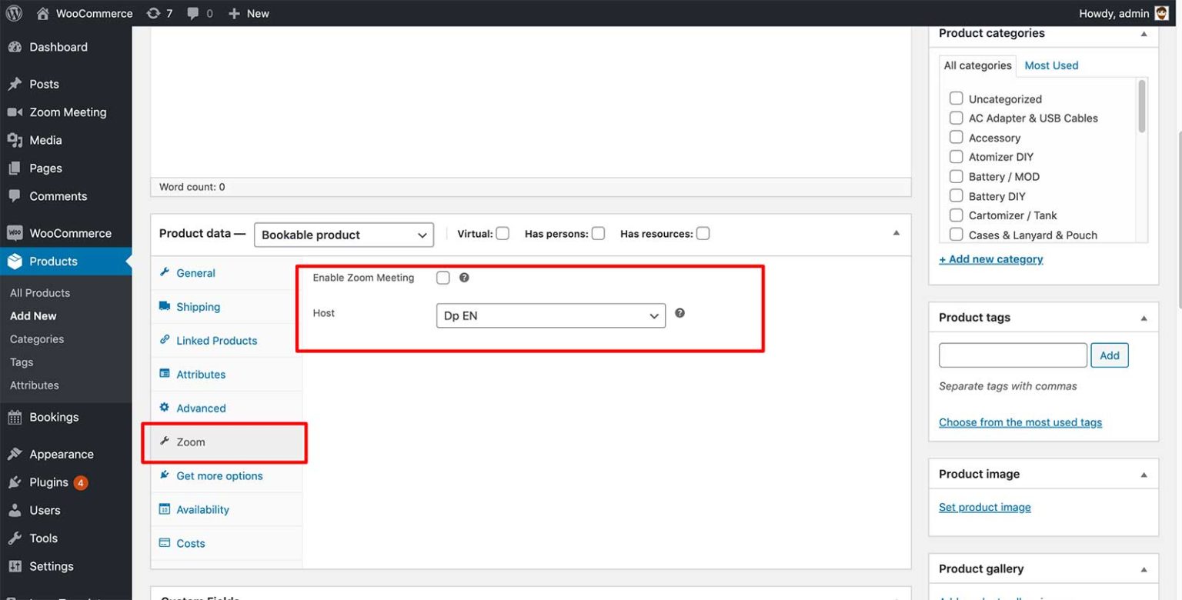The width and height of the screenshot is (1182, 600).
Task: Click the Bookings calendar icon
Action: [14, 416]
